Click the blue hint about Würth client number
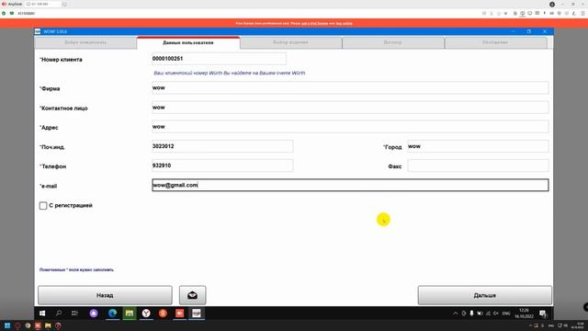The image size is (588, 331). (229, 73)
